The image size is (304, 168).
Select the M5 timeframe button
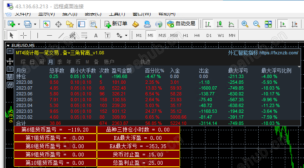click(x=151, y=36)
